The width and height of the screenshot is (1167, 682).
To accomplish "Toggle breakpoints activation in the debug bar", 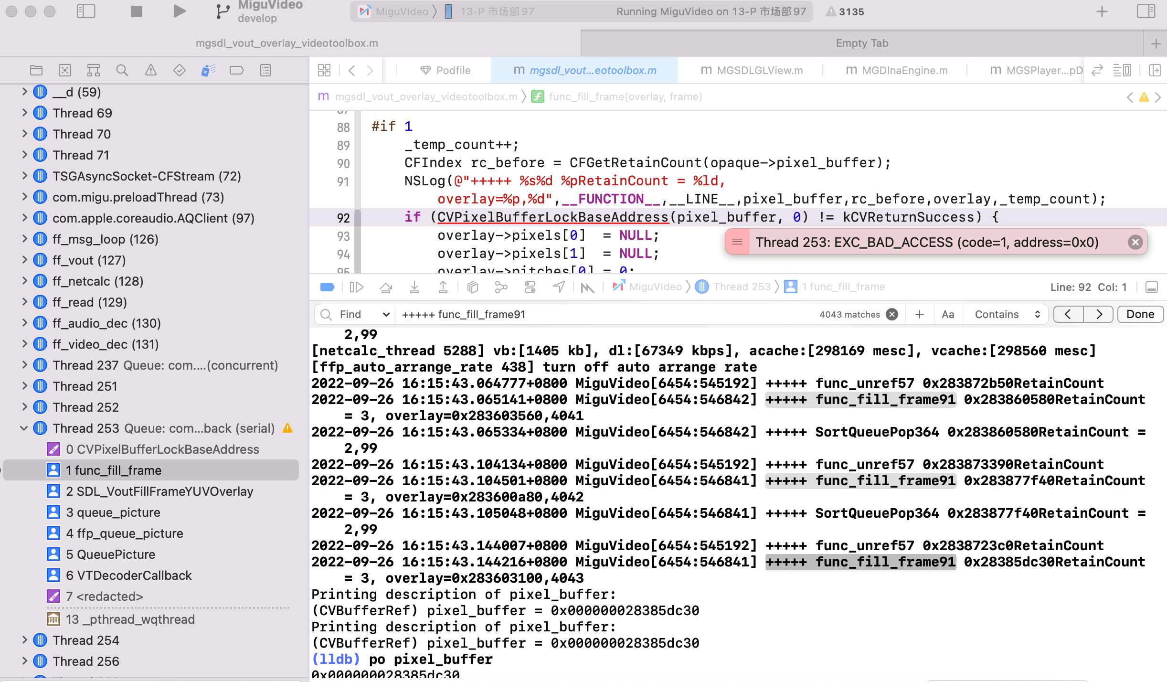I will click(x=327, y=287).
